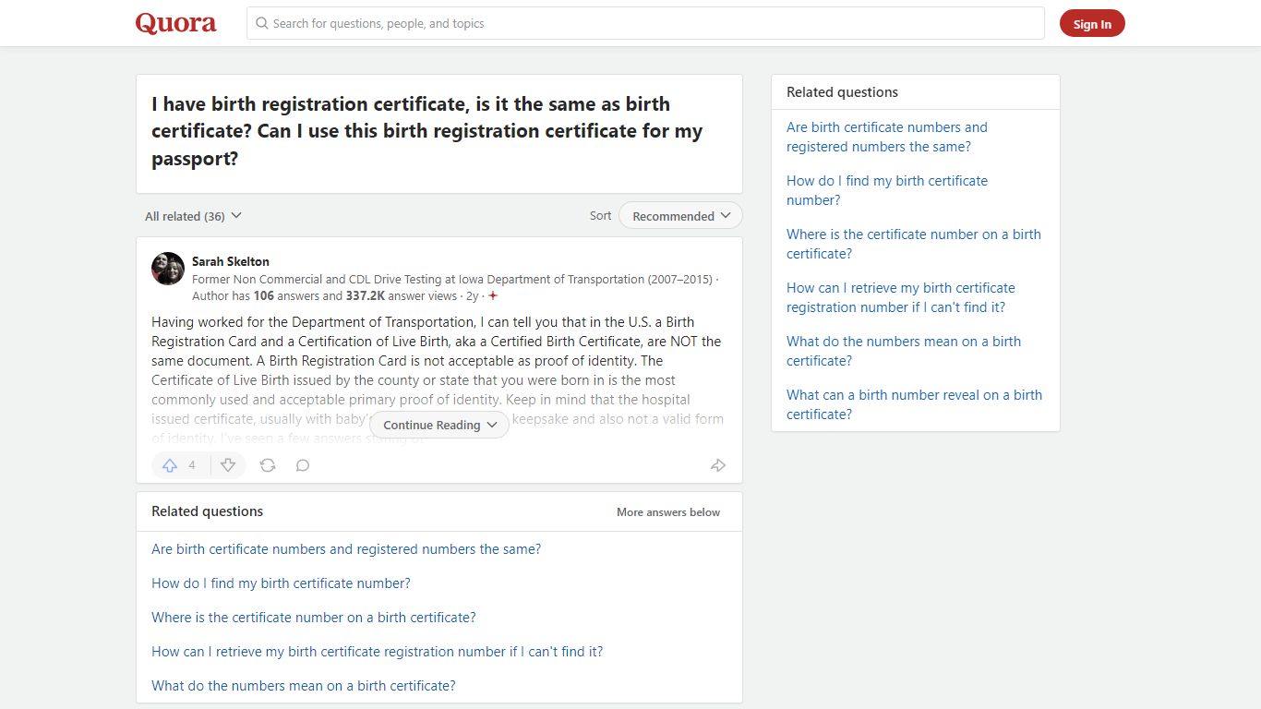Open lower list link 'How can I retrieve my birth certificate registration number'

coord(377,652)
